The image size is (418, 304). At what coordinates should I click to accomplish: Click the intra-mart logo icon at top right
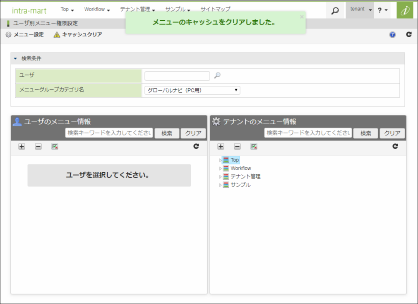tap(405, 9)
